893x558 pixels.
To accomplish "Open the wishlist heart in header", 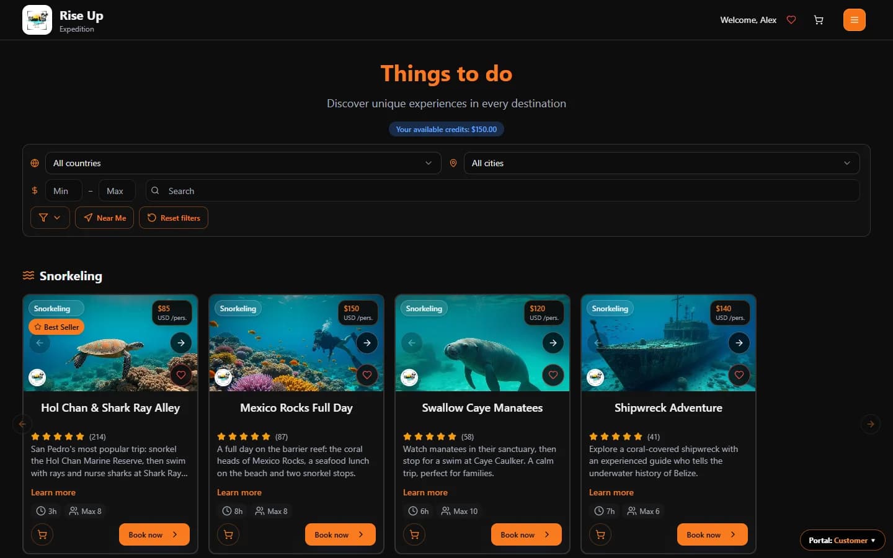I will tap(791, 20).
